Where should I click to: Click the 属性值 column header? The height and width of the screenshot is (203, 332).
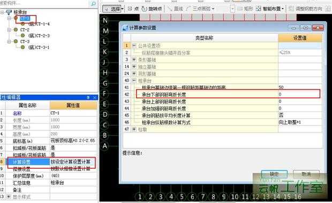tap(73, 105)
